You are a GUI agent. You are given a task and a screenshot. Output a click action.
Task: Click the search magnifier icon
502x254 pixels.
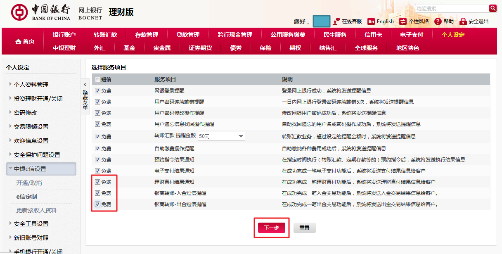493,8
